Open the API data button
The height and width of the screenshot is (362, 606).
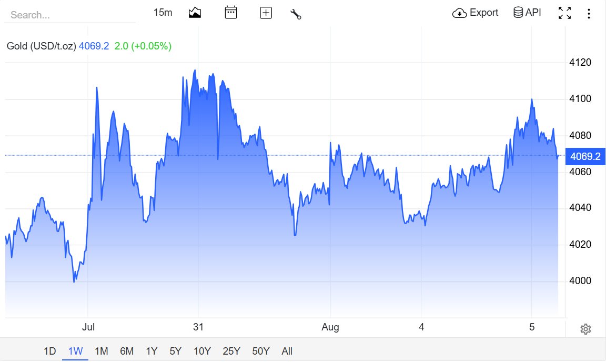pyautogui.click(x=527, y=13)
